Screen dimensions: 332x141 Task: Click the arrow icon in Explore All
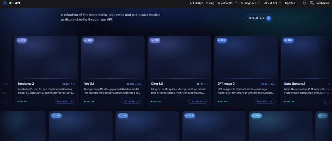pyautogui.click(x=268, y=18)
